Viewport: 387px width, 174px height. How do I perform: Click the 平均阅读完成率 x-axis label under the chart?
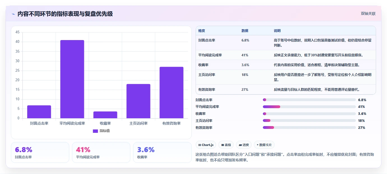coord(72,123)
